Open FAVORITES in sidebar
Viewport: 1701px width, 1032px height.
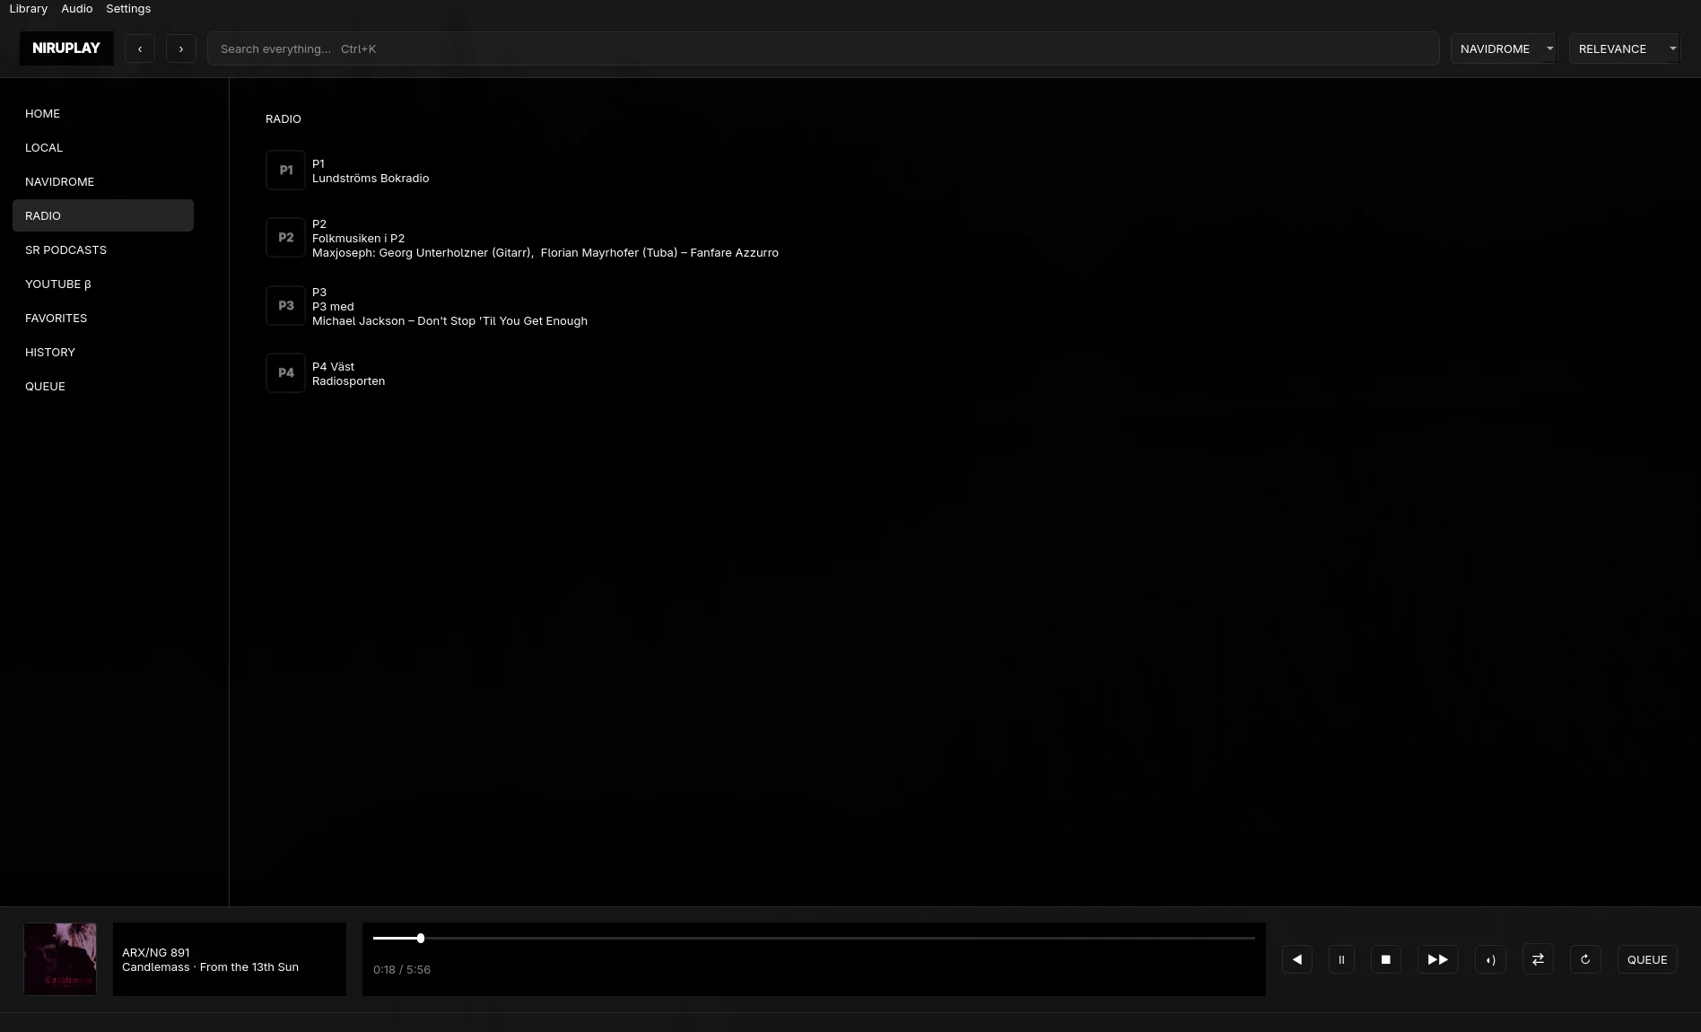[x=103, y=318]
